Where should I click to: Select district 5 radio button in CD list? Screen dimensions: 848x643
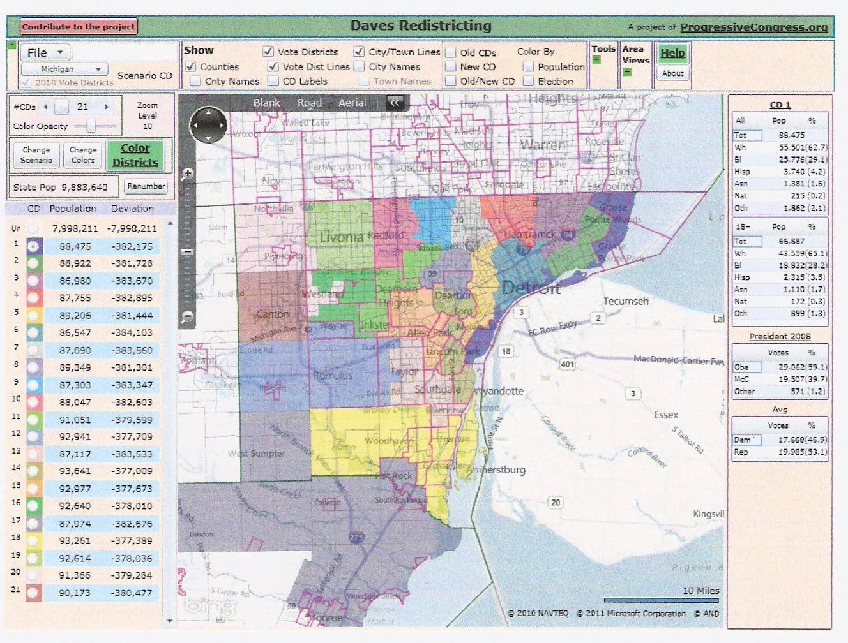(34, 315)
